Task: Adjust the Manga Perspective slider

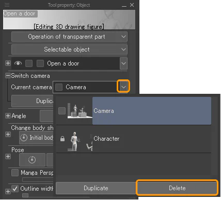Action: tap(38, 180)
